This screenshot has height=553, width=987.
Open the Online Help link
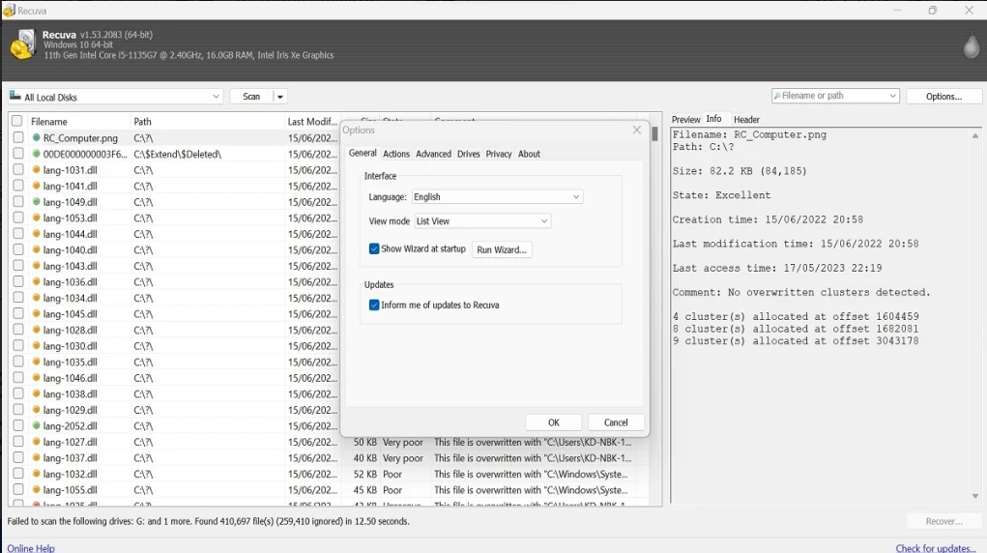pyautogui.click(x=31, y=548)
